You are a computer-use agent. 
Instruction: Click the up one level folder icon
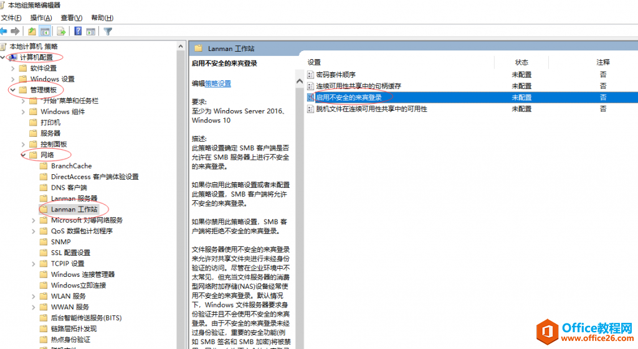(32, 31)
